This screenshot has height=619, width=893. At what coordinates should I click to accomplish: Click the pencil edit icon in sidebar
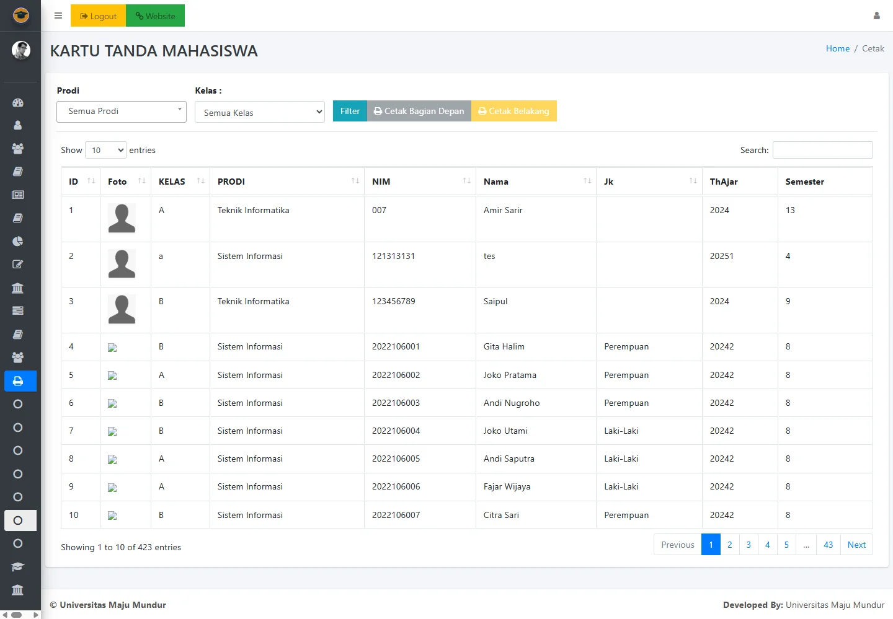(18, 265)
